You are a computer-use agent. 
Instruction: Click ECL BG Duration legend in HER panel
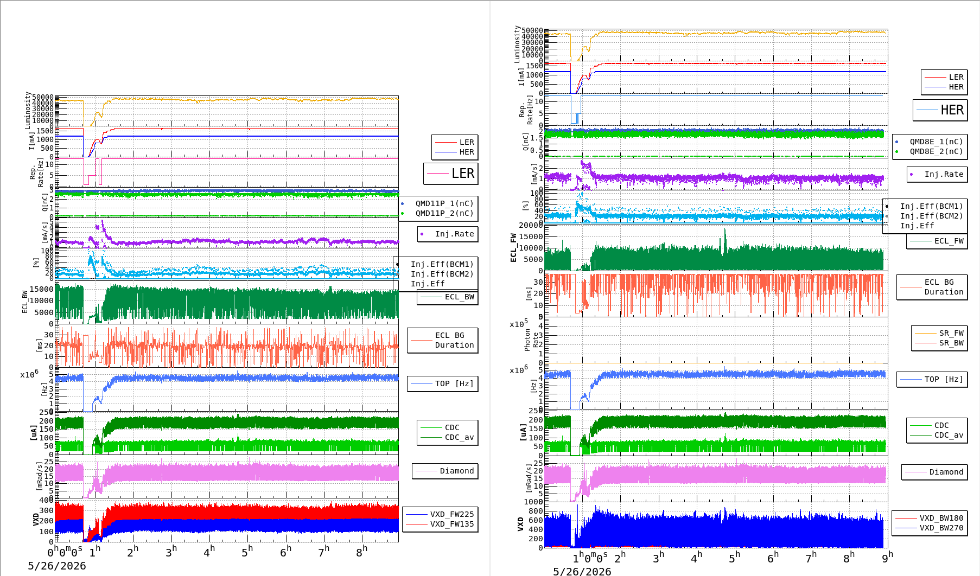click(x=944, y=287)
